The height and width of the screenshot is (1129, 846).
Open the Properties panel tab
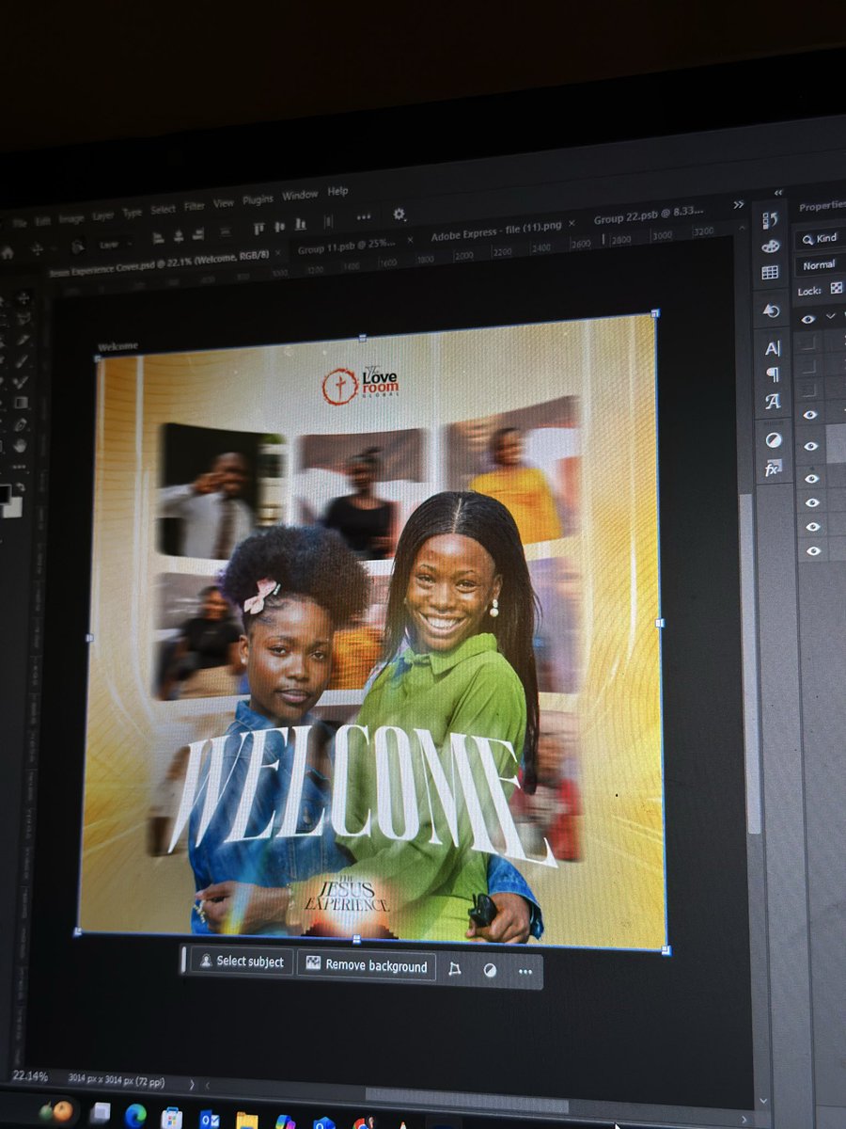822,207
